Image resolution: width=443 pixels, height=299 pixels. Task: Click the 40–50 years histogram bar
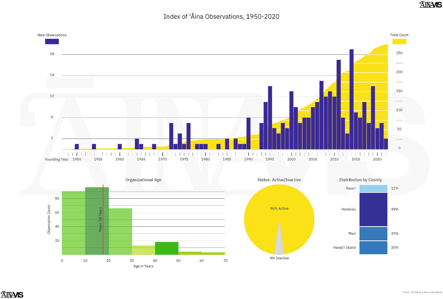point(167,248)
